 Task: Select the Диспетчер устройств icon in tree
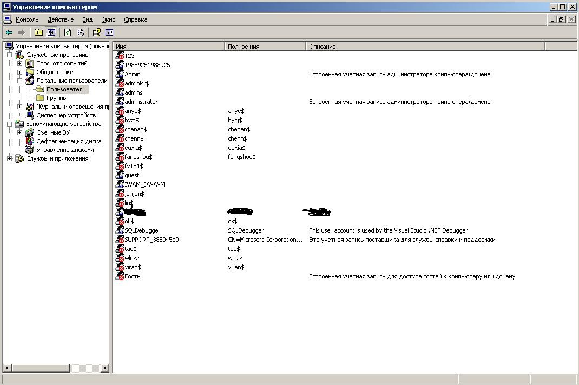click(x=30, y=115)
